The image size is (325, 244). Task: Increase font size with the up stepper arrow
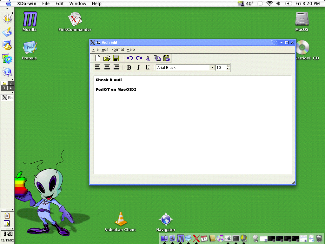click(228, 66)
